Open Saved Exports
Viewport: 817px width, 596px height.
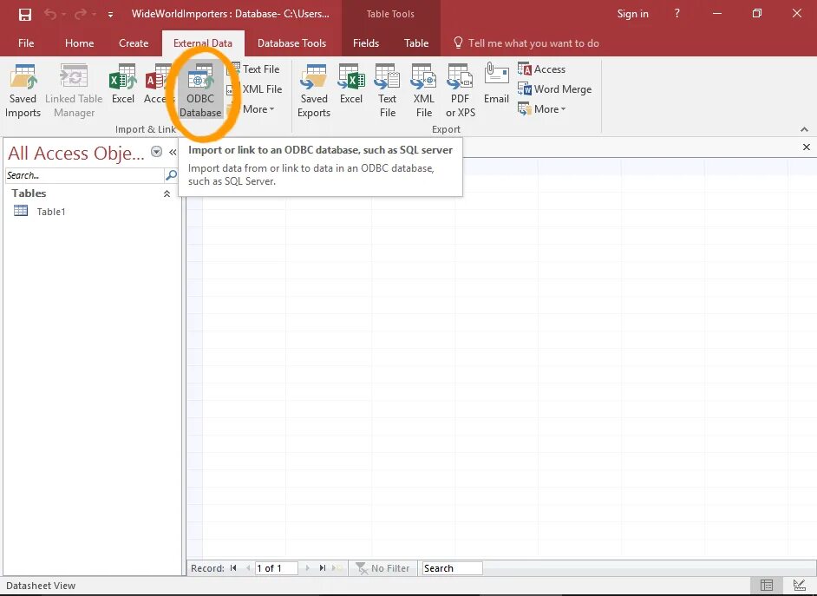tap(314, 91)
